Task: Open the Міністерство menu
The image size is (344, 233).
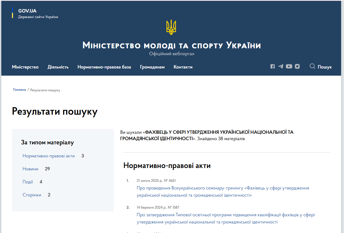Action: (x=25, y=67)
